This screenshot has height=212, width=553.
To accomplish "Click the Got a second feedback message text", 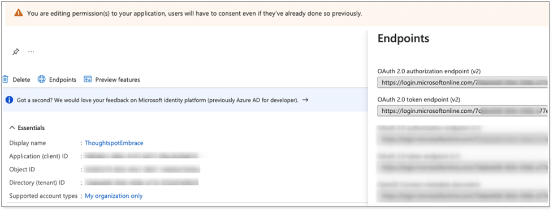I will point(158,100).
